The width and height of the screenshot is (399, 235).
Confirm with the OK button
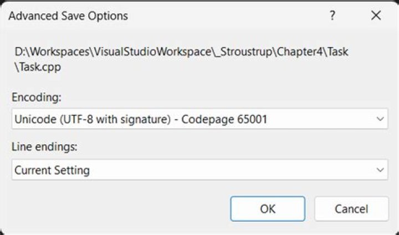[268, 209]
